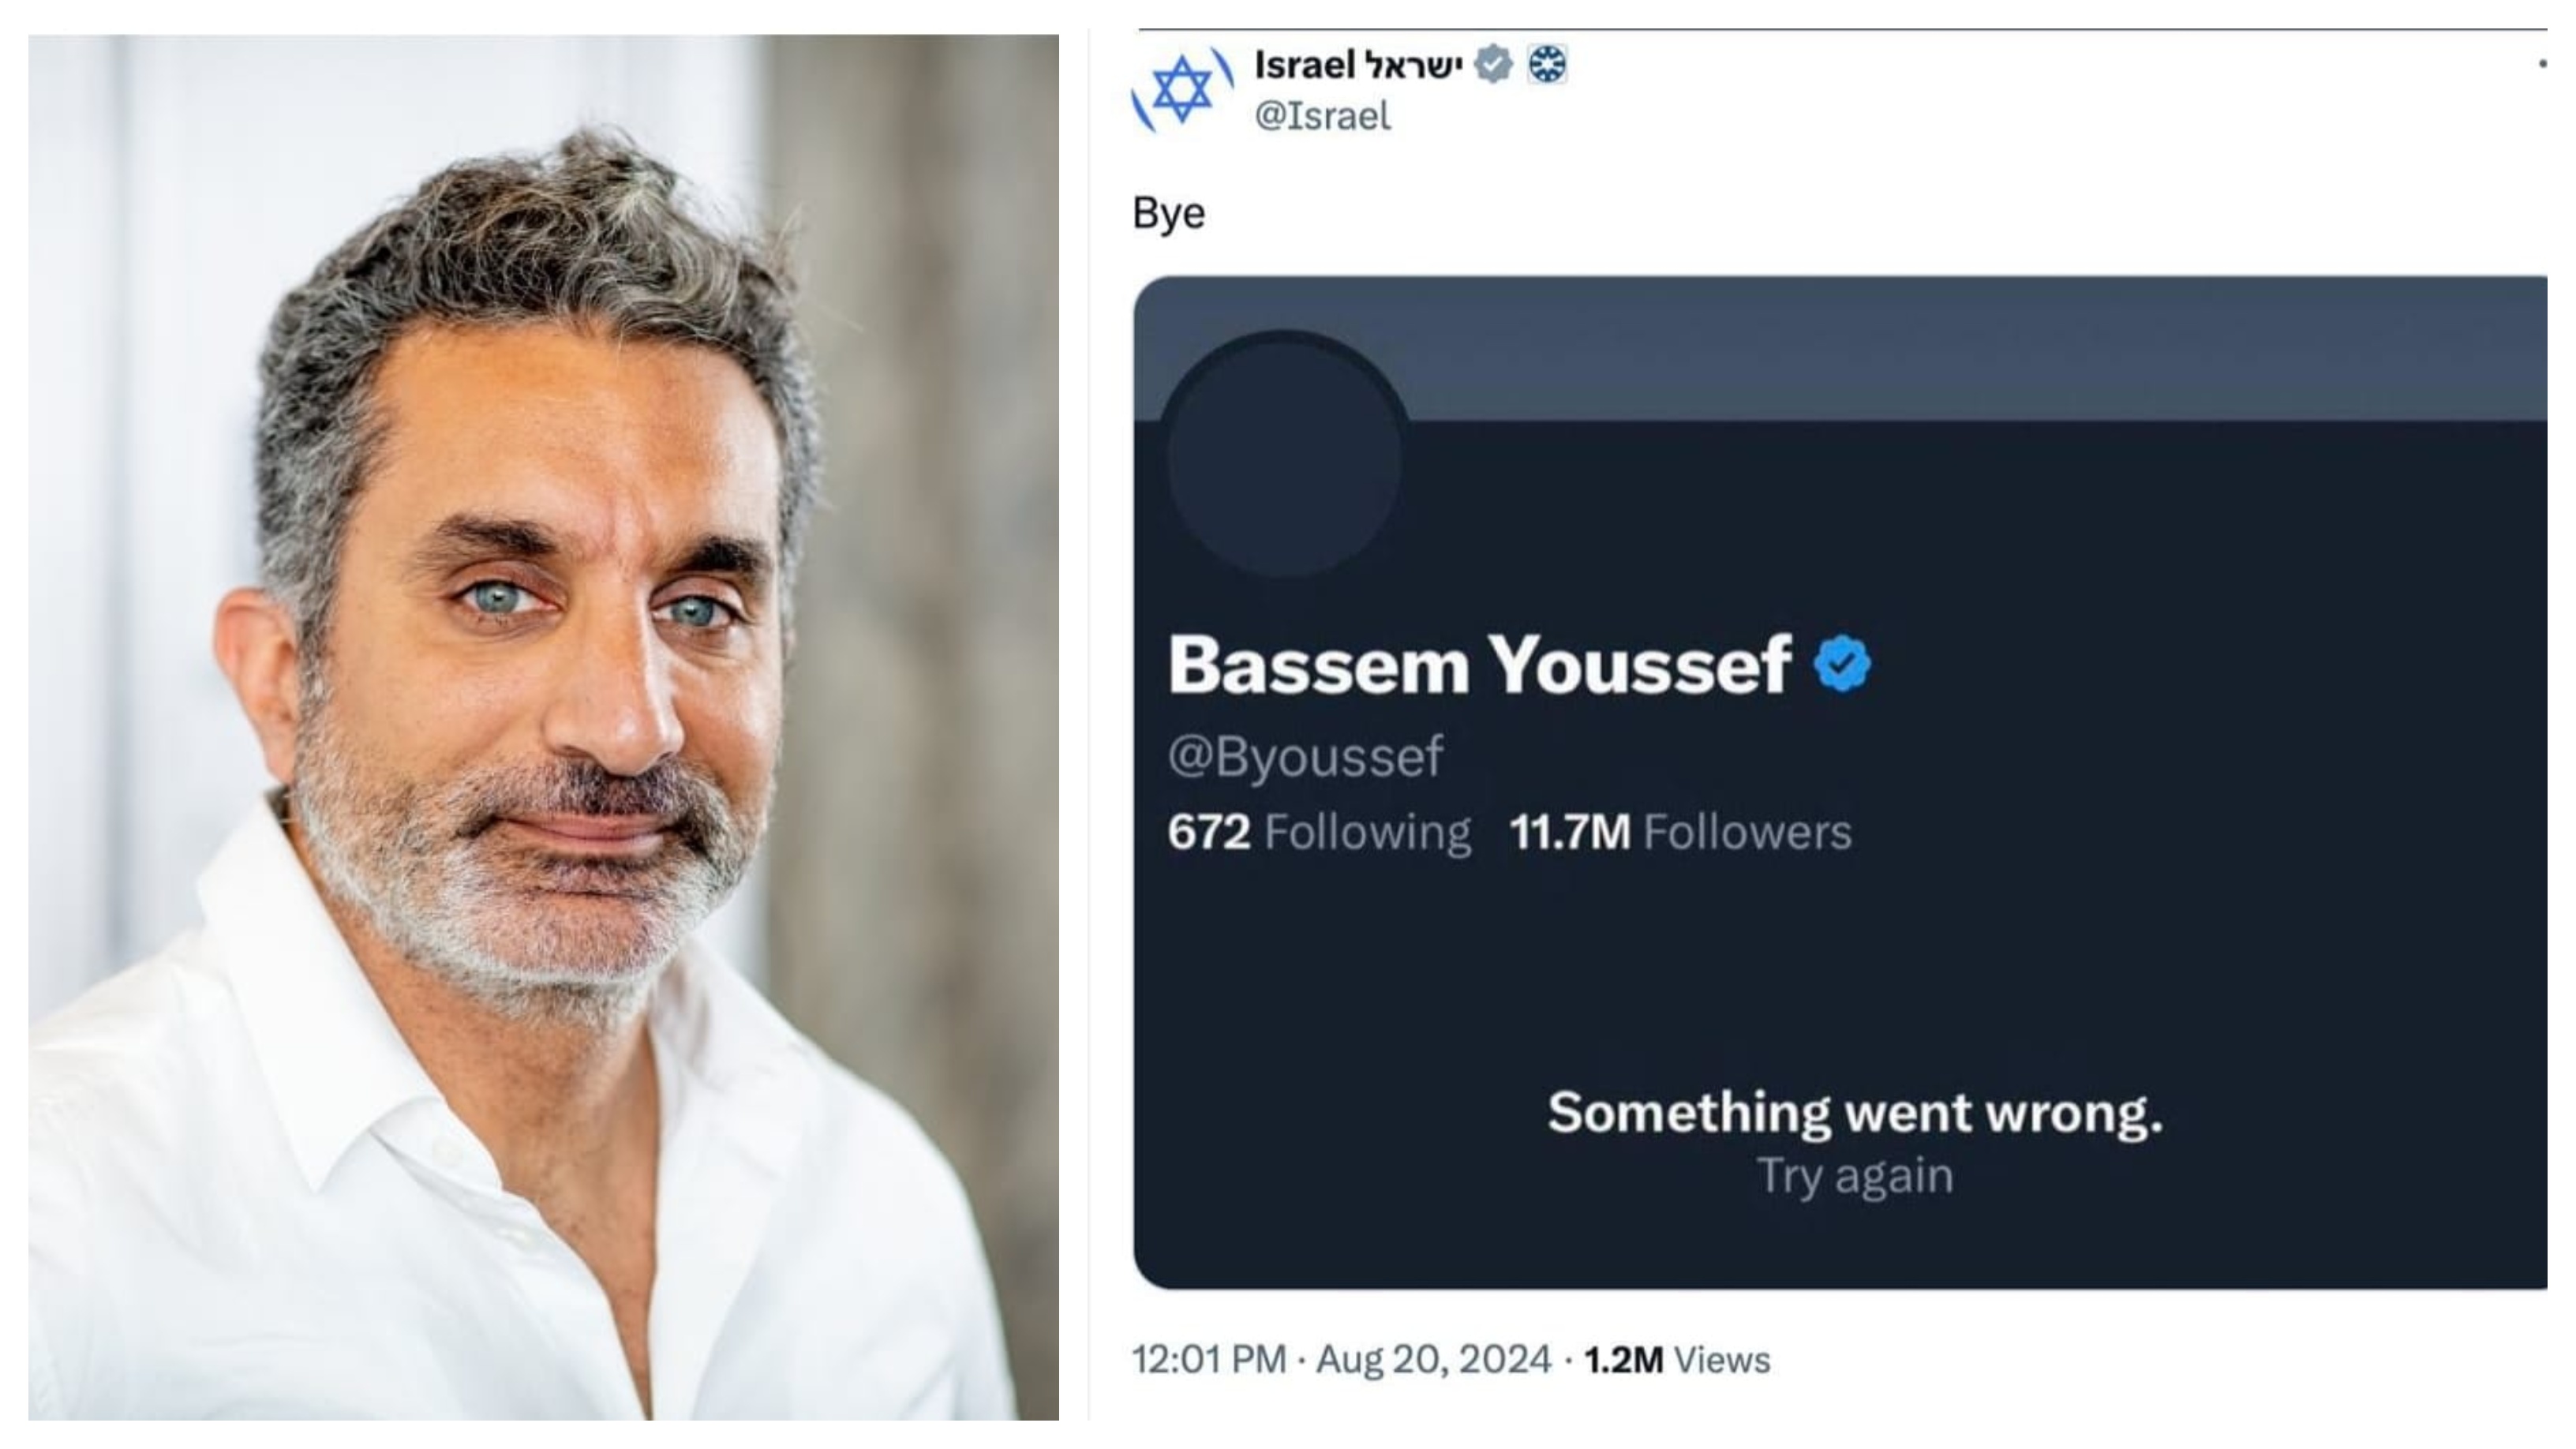Open the more options dots at top right

pos(2542,65)
